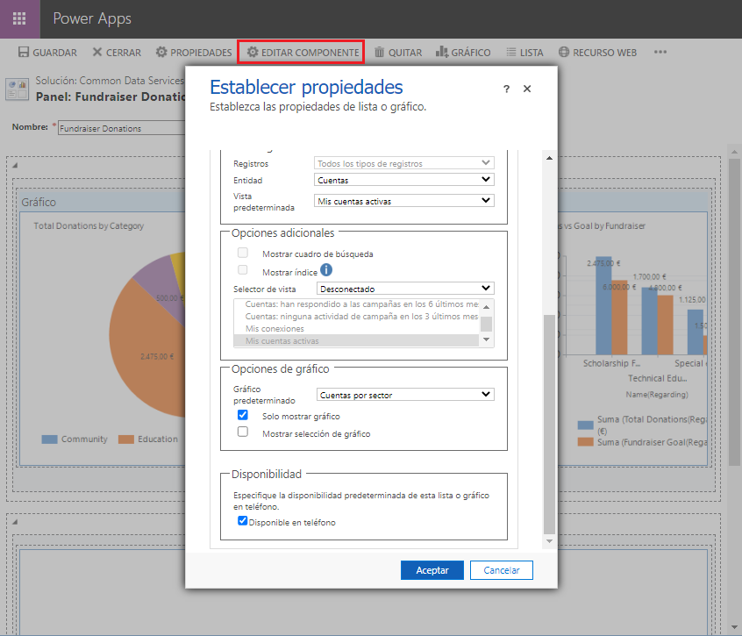Uncheck Solo mostrar gráfico

pos(243,415)
